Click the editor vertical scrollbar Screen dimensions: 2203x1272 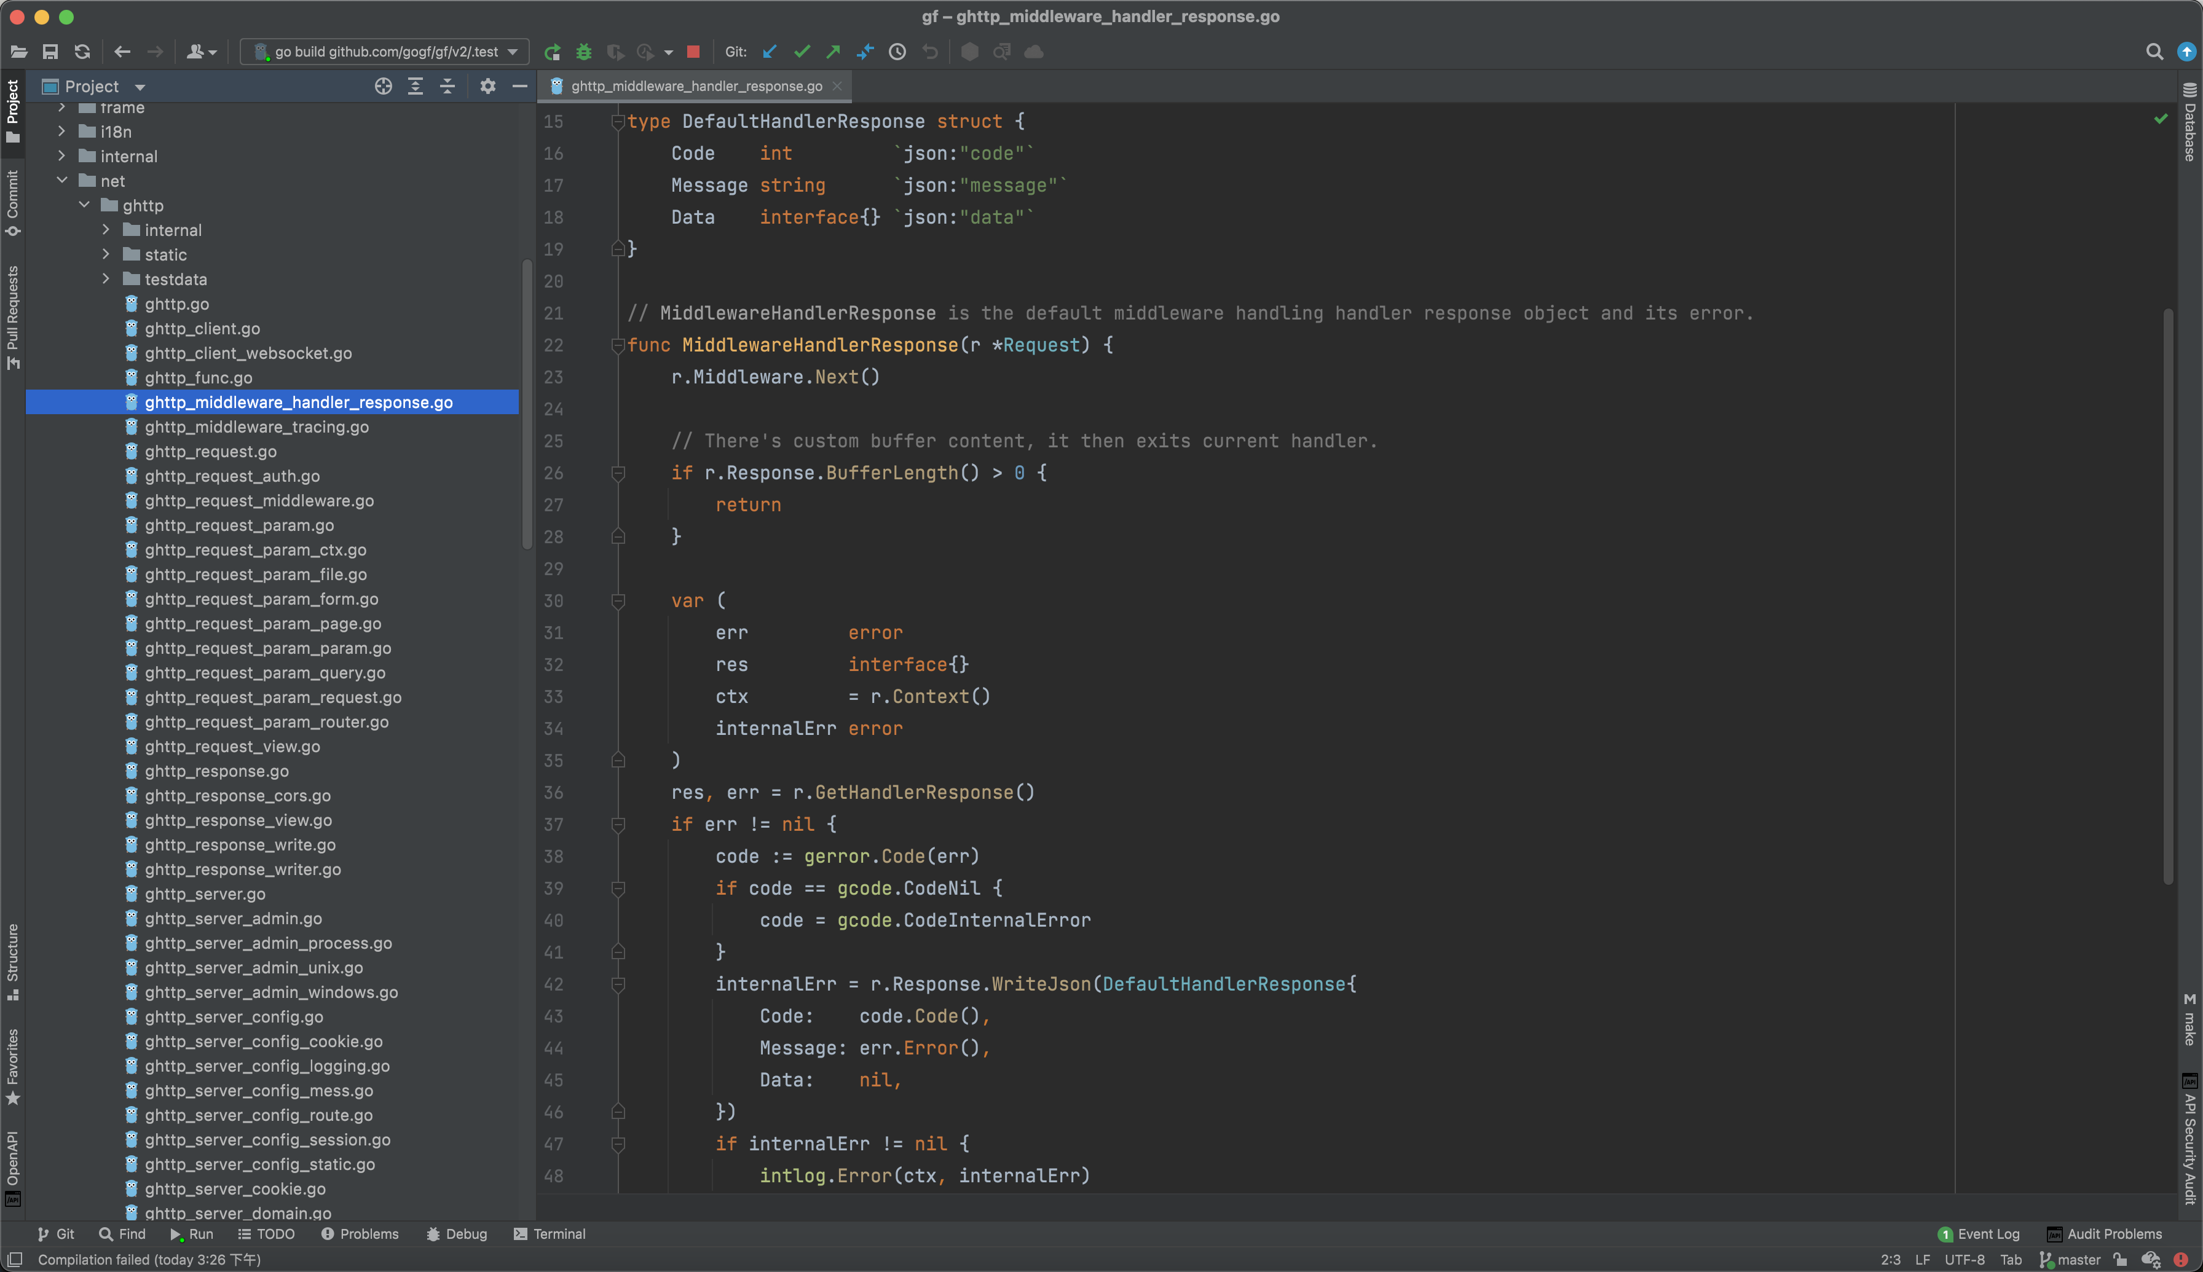2168,594
